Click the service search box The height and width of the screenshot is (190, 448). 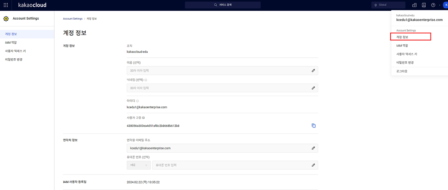pos(223,5)
